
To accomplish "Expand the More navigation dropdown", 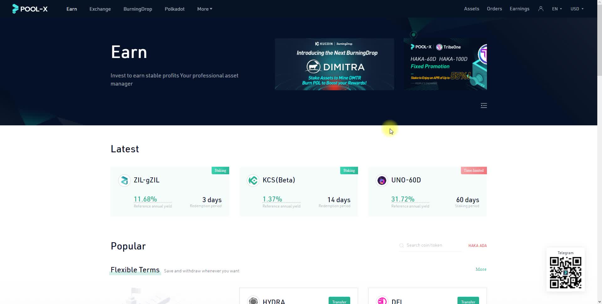I will pos(204,9).
